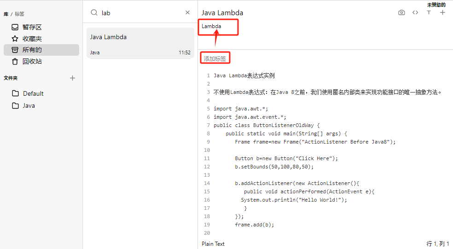
Task: Click the 'public void actionPerformed' line
Action: click(x=309, y=191)
